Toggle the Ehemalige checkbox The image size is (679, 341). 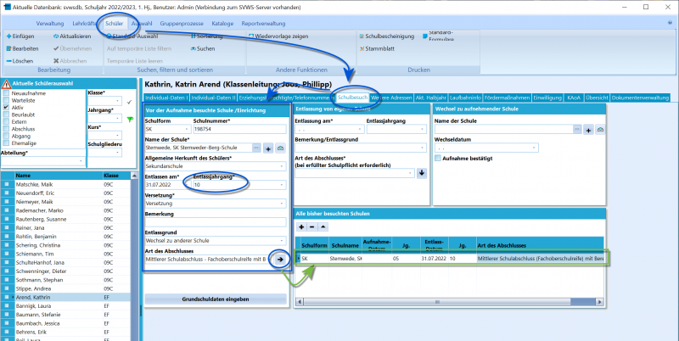pos(6,143)
